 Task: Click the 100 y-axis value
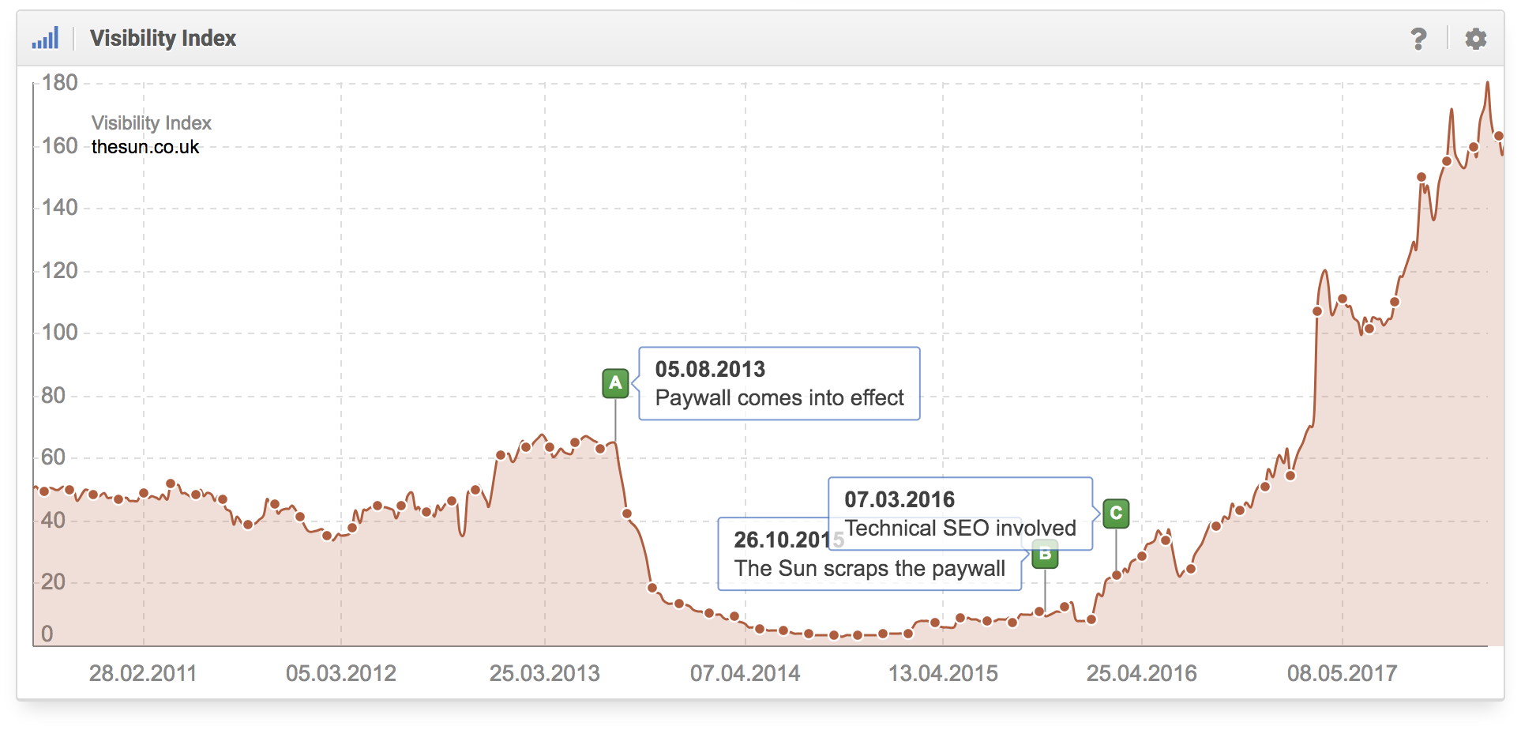60,332
